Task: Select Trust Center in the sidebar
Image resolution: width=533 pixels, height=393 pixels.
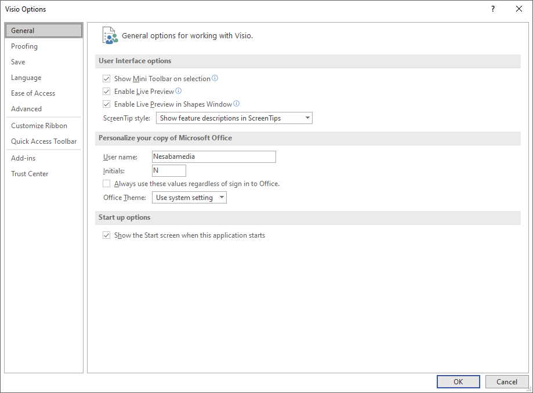Action: click(30, 174)
